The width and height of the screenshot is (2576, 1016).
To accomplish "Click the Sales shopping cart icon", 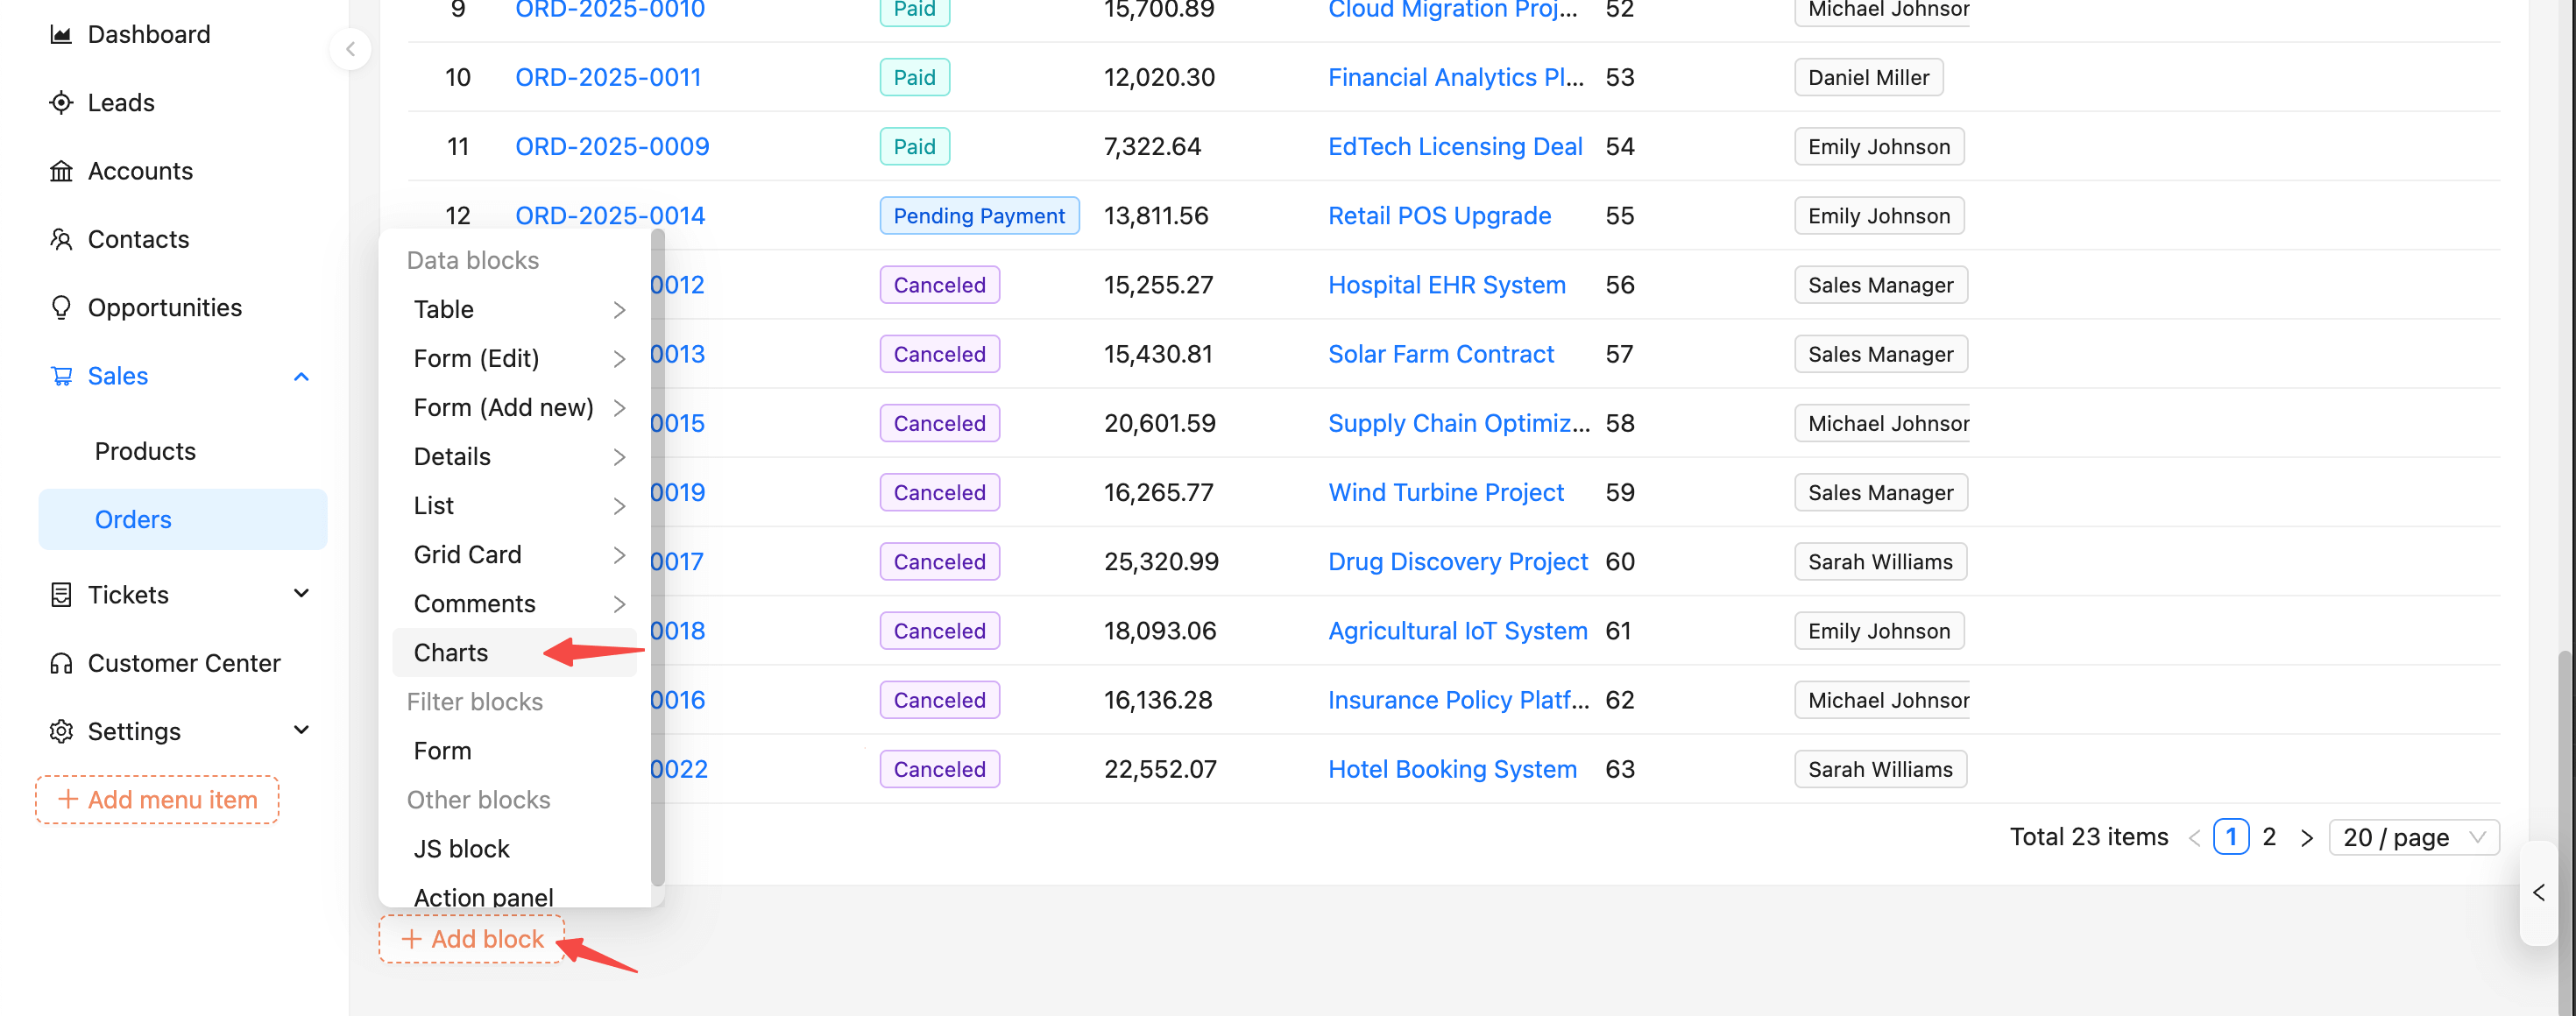I will tap(61, 376).
